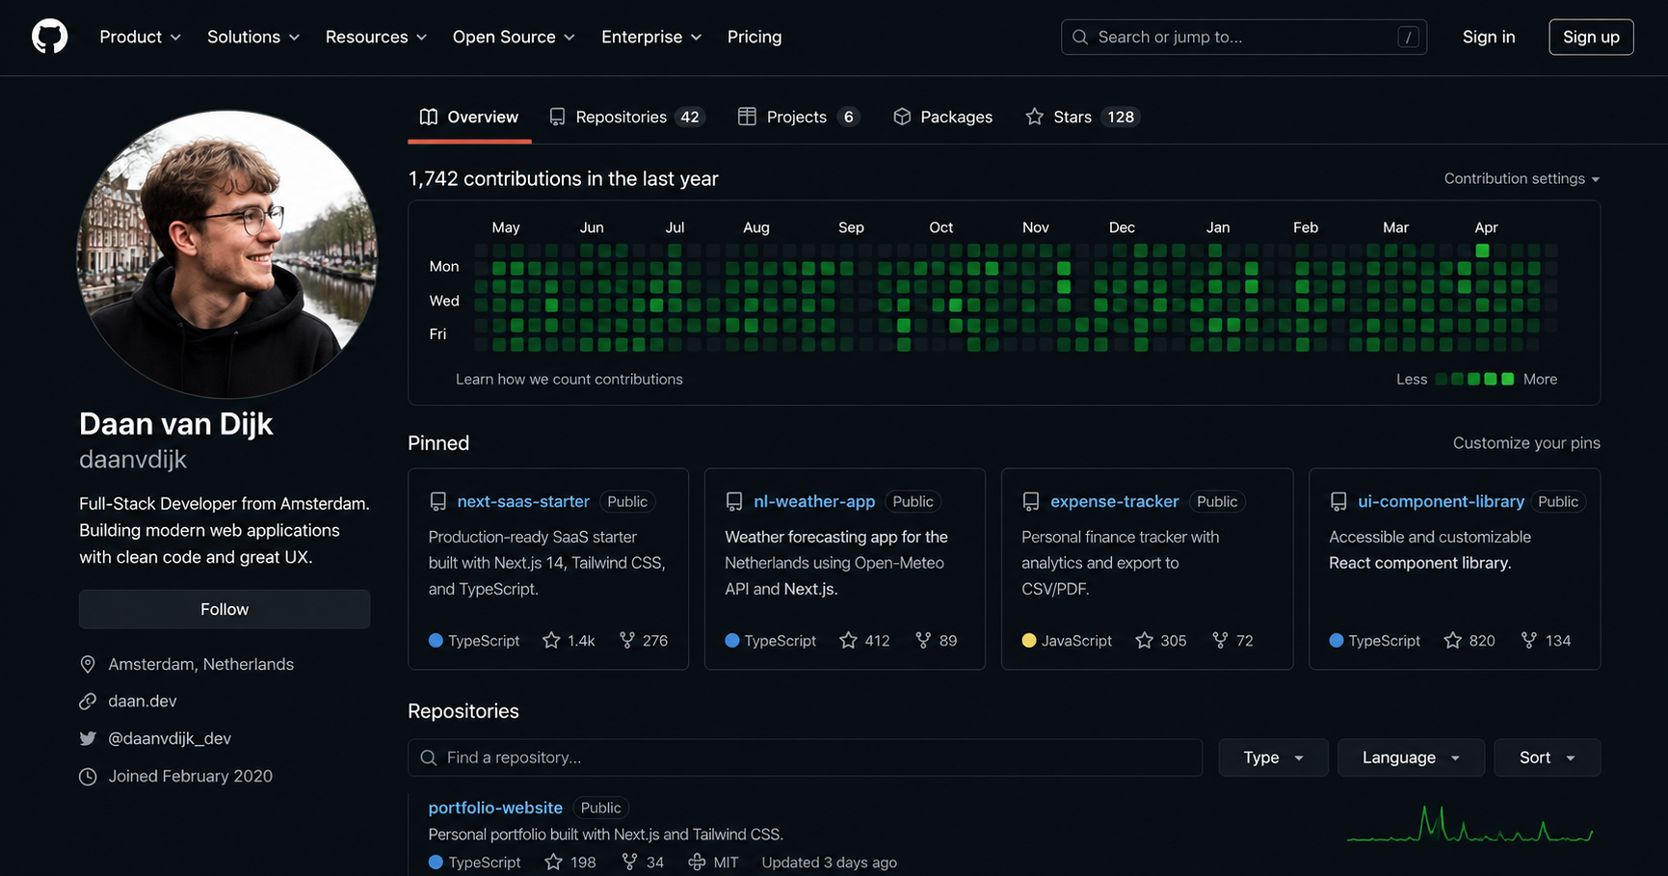Follow Daan van Dijk
The height and width of the screenshot is (876, 1668).
pyautogui.click(x=225, y=609)
